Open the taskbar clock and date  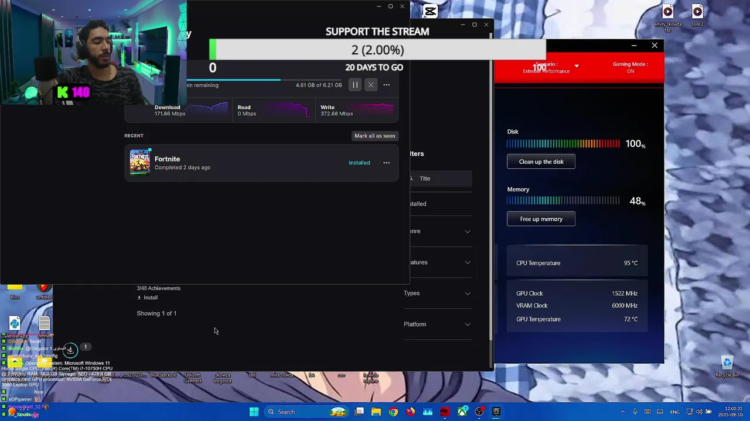pyautogui.click(x=729, y=412)
